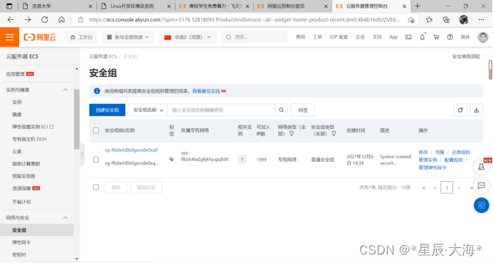
Task: Open 弹性网卡 in the sidebar
Action: [21, 242]
